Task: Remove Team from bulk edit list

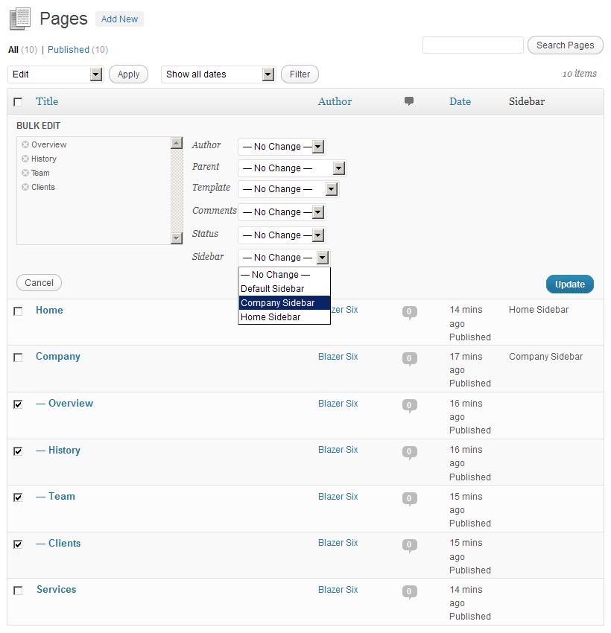Action: [x=25, y=173]
